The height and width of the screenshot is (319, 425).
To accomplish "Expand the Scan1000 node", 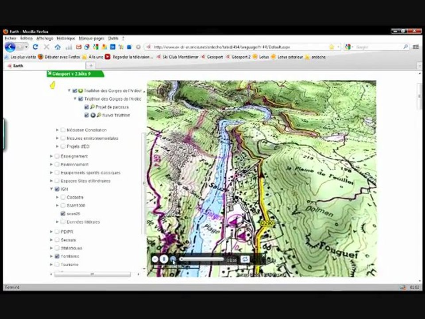I will (x=57, y=205).
